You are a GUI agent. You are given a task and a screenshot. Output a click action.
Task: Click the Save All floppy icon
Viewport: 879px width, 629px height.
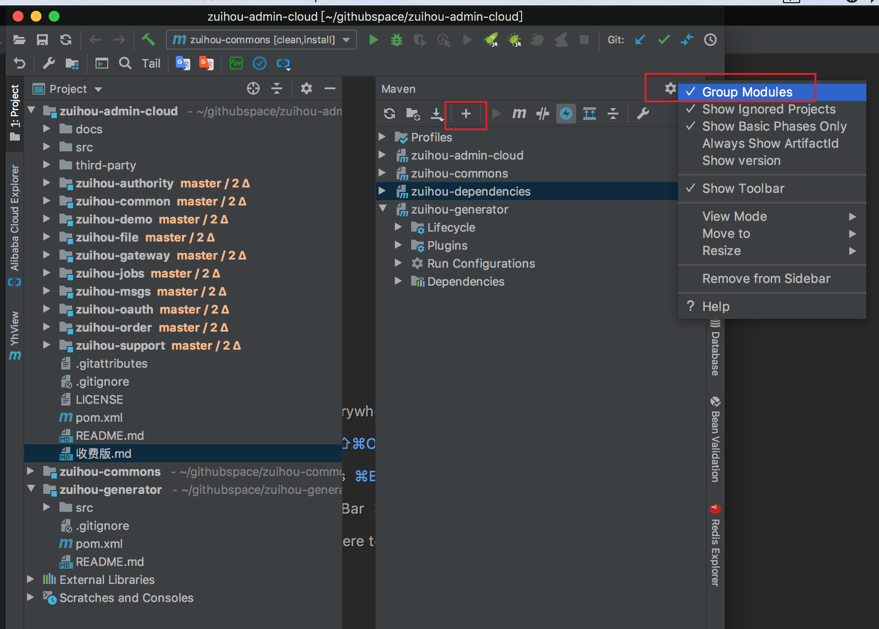click(x=42, y=40)
